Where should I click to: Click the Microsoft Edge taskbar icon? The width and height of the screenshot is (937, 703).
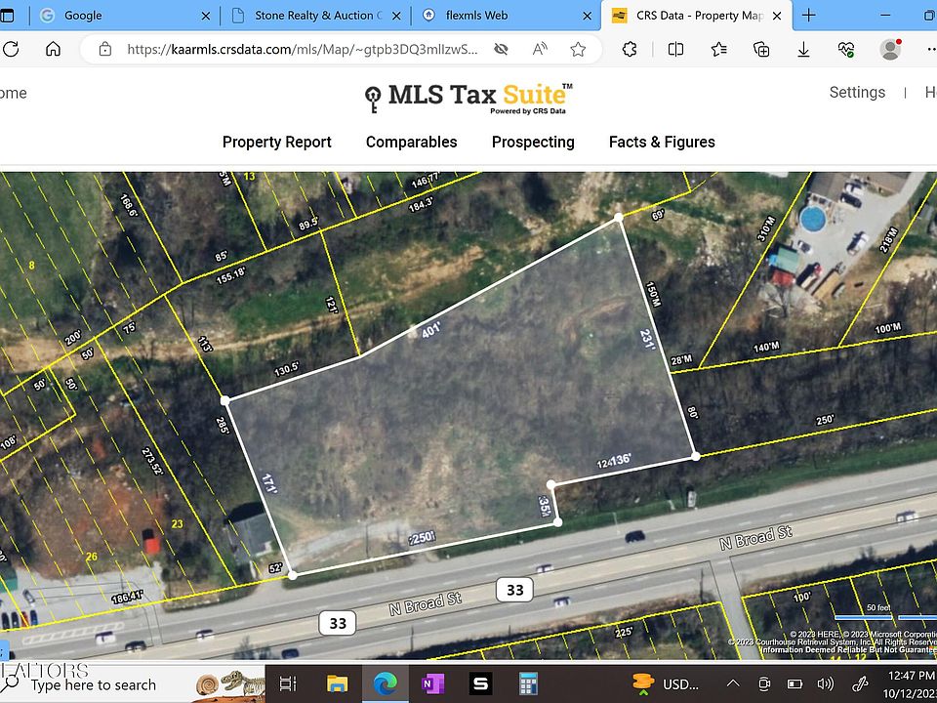386,683
